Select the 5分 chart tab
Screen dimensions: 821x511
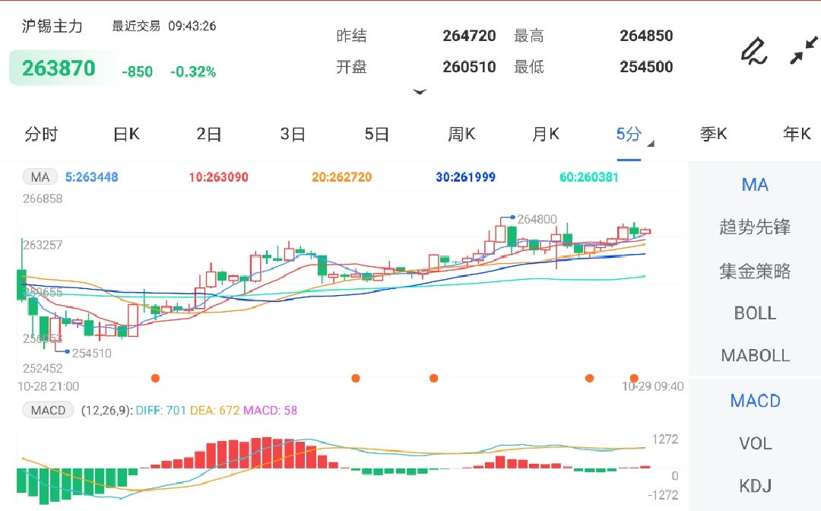pyautogui.click(x=629, y=134)
